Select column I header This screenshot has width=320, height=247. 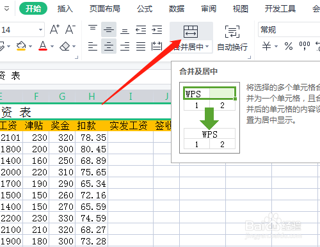pos(131,97)
